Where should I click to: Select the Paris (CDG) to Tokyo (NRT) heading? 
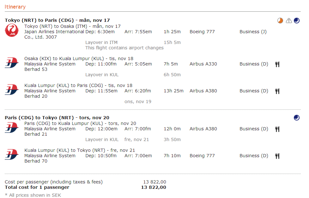click(x=57, y=118)
